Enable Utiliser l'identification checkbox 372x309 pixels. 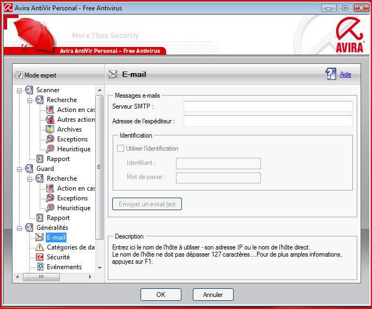(x=120, y=148)
